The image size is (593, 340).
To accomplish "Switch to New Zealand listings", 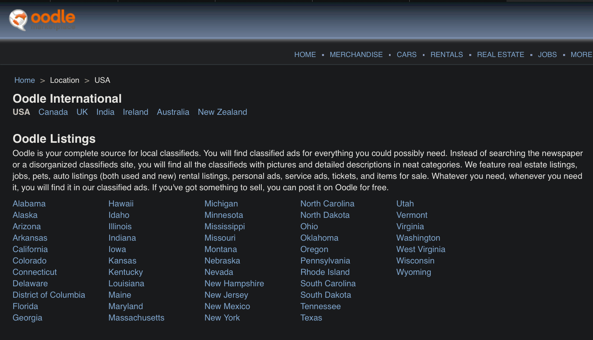I will click(223, 112).
